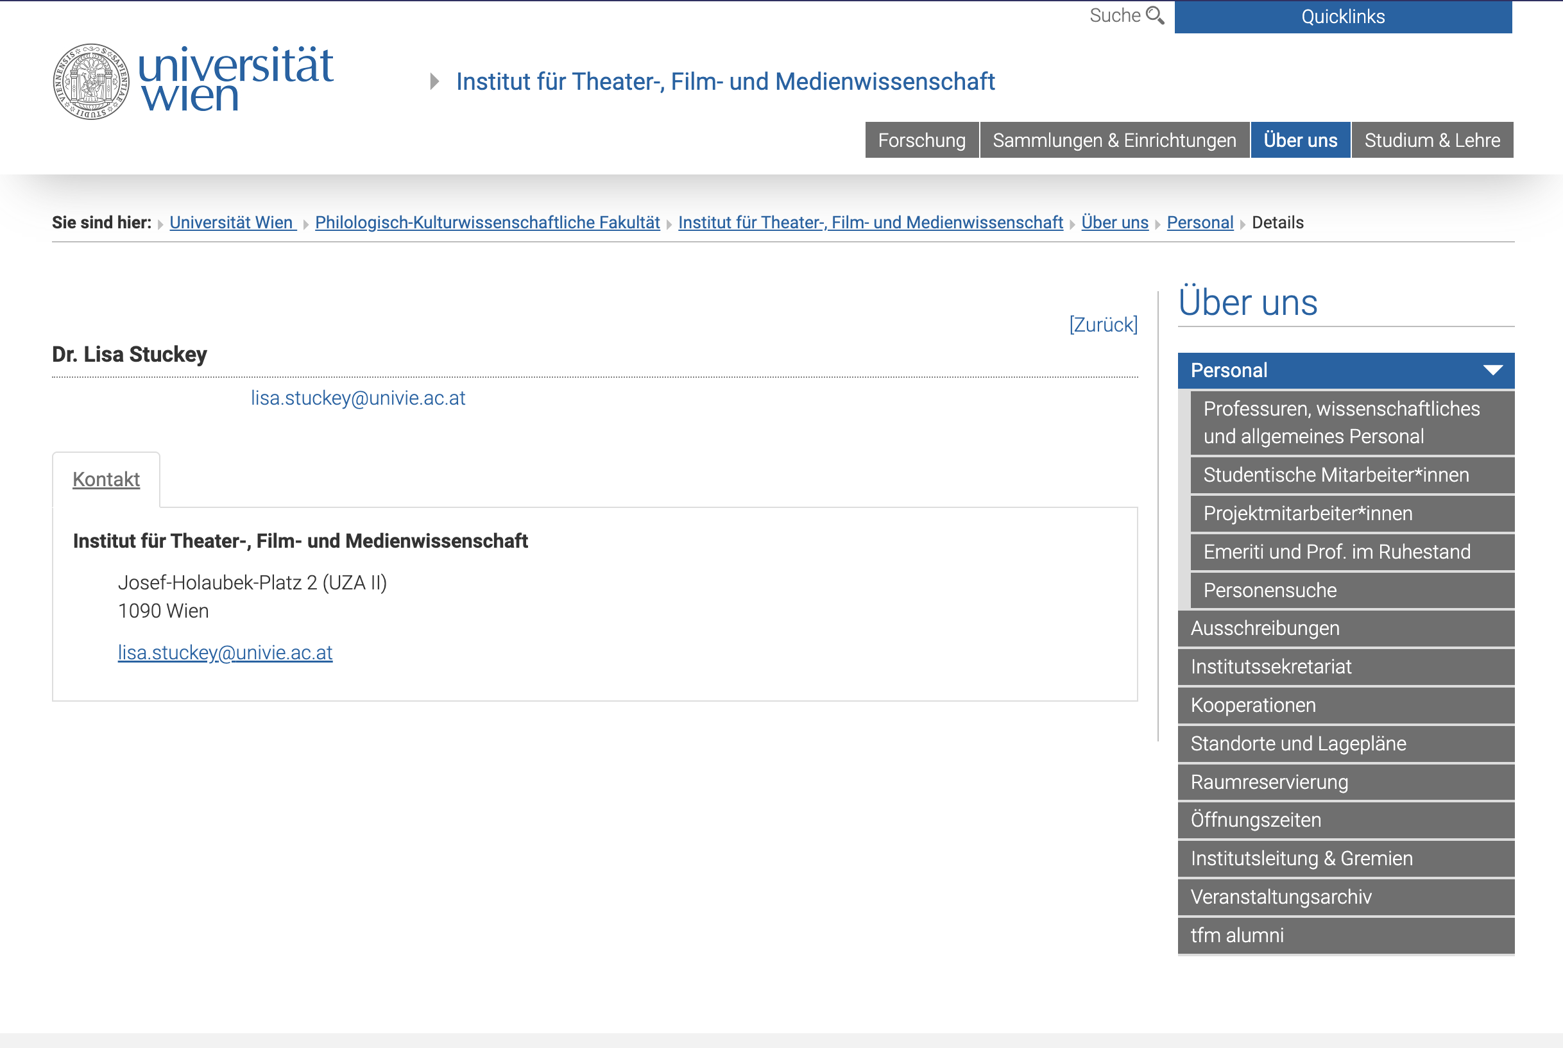Open Emeriti und Prof. im Ruhestand

click(1337, 552)
